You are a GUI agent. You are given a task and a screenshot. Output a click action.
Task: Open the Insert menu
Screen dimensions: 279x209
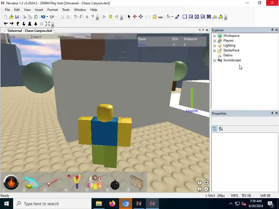[x=39, y=10]
